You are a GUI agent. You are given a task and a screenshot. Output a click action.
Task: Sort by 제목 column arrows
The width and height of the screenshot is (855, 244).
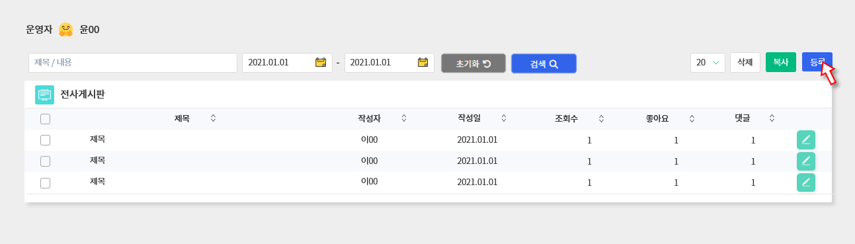coord(213,118)
